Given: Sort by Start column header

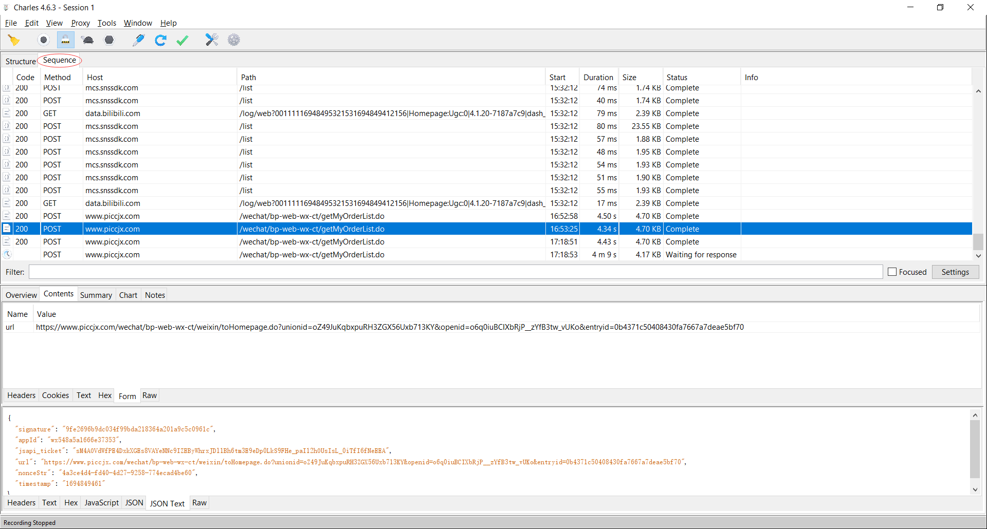Looking at the screenshot, I should 562,78.
